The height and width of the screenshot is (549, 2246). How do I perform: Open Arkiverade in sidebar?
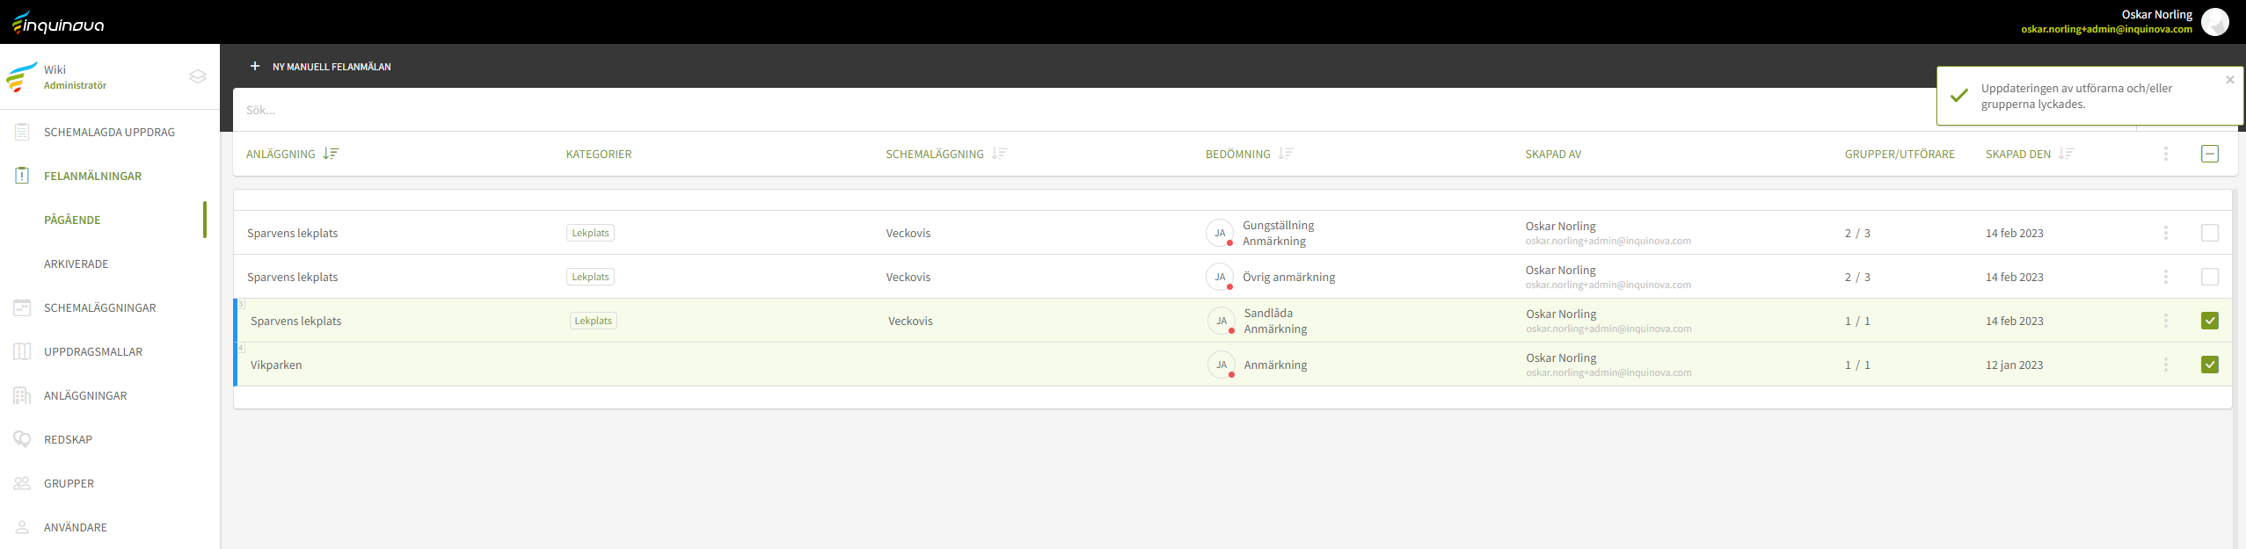coord(77,264)
